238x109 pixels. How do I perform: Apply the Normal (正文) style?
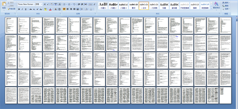[144, 6]
